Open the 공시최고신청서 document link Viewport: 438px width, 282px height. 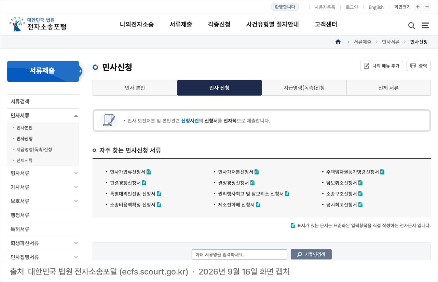pyautogui.click(x=342, y=205)
